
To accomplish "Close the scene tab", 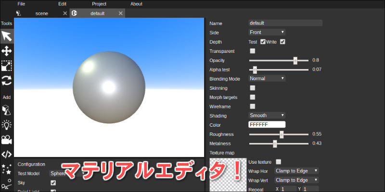I will (65, 13).
